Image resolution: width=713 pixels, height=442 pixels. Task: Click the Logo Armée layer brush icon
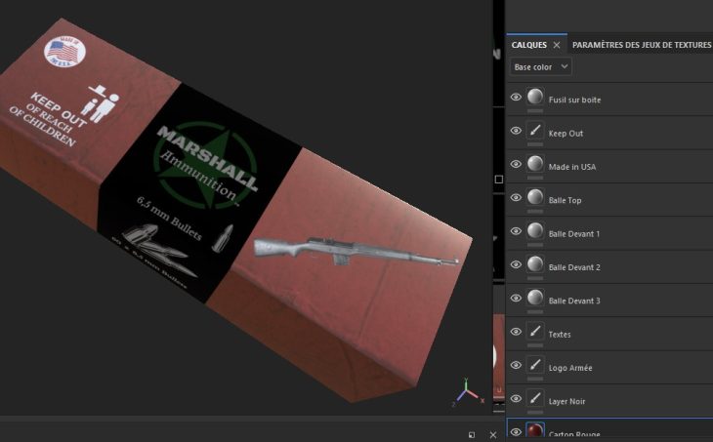tap(535, 365)
